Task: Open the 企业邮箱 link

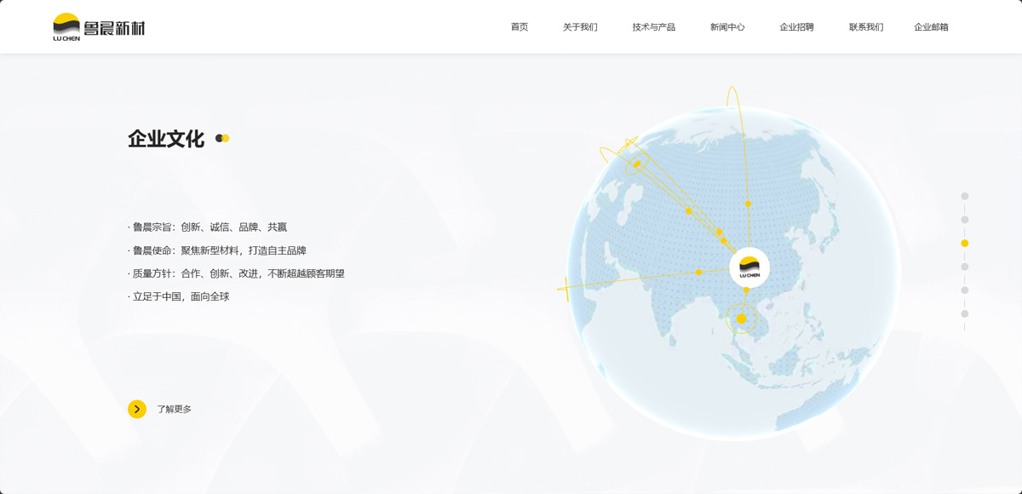Action: 931,27
